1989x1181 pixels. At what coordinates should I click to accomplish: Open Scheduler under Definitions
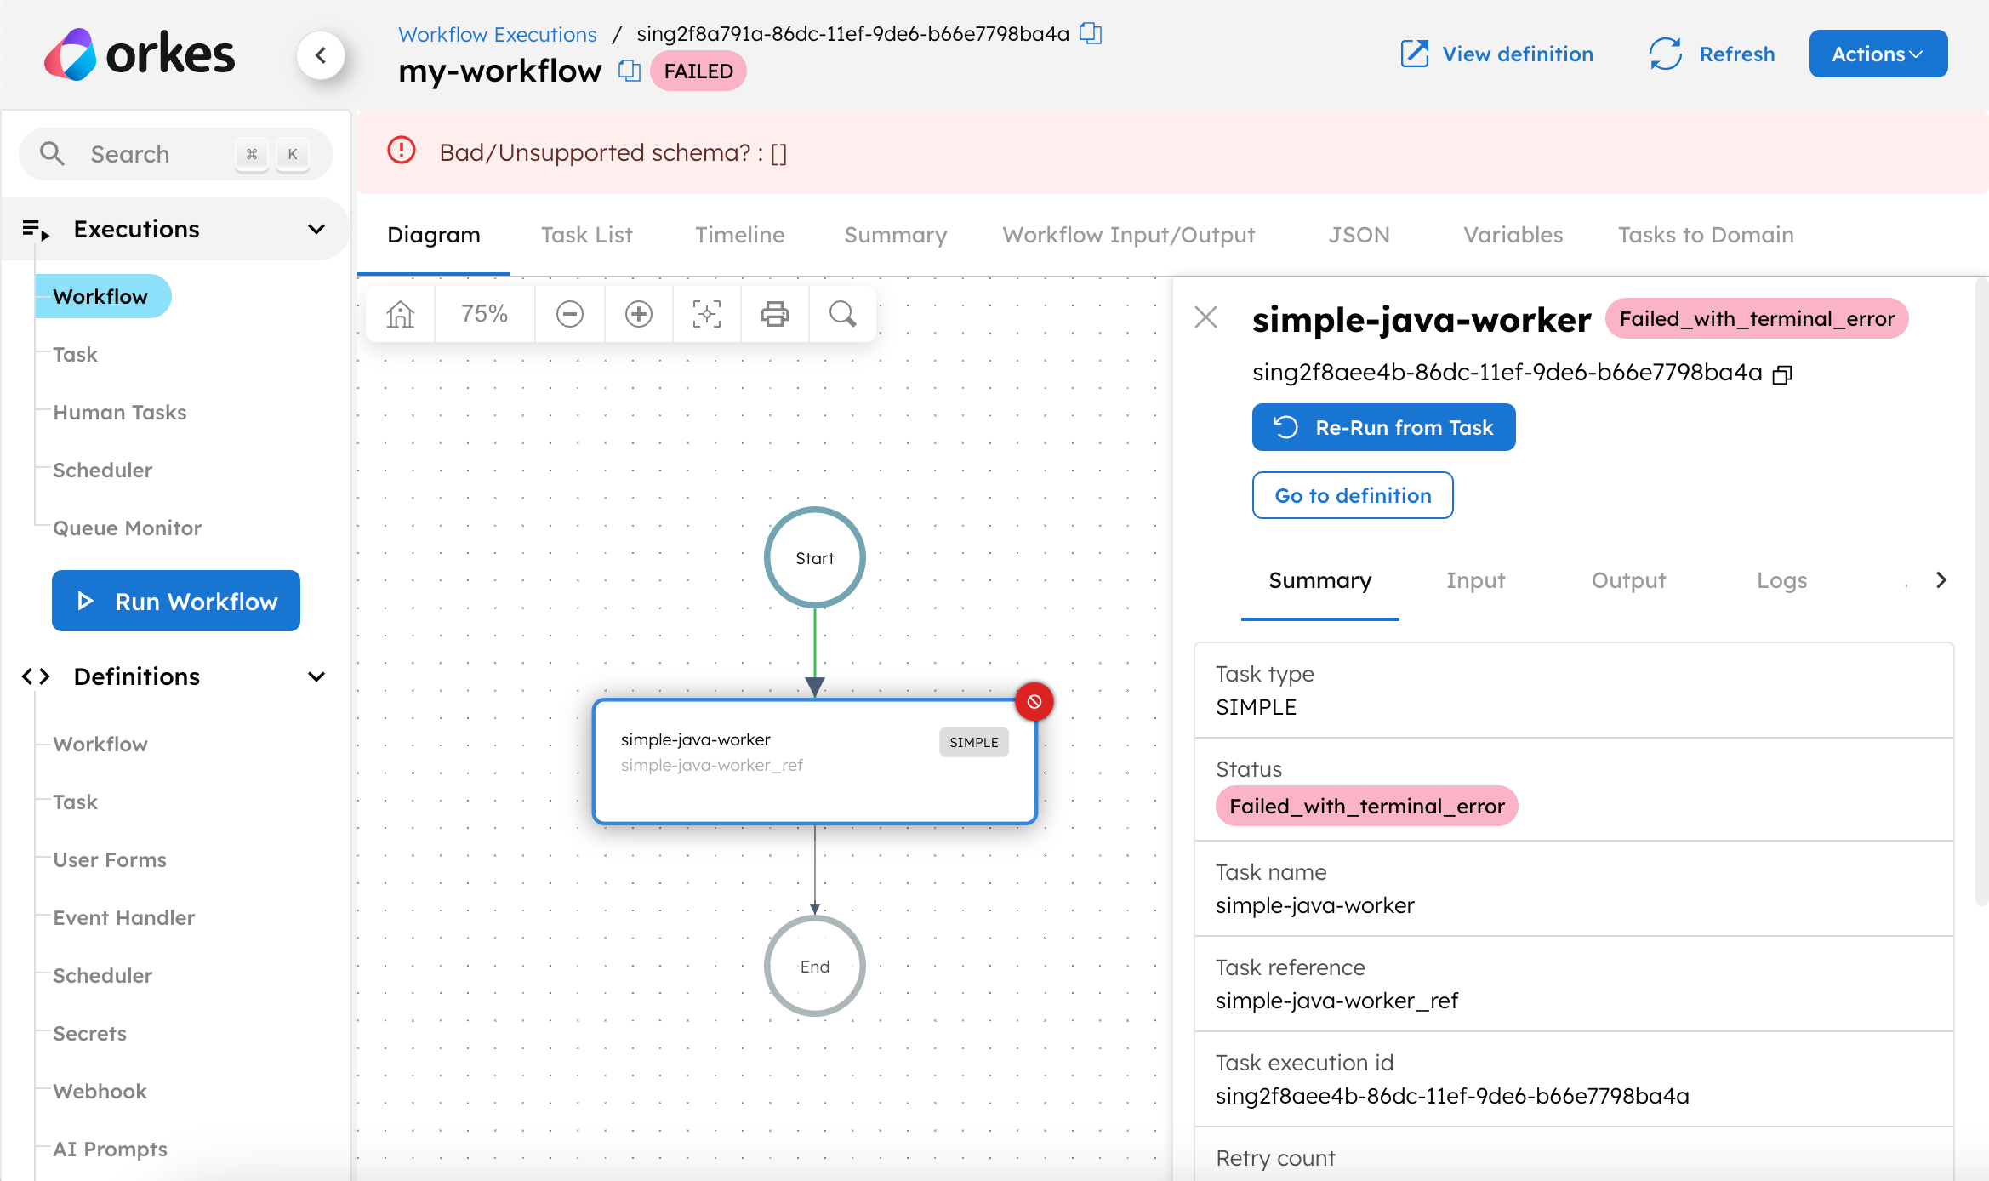click(103, 975)
